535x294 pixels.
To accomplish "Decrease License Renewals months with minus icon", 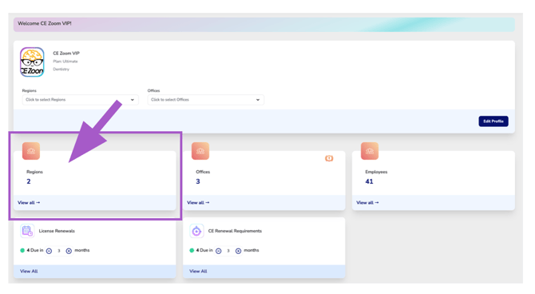I will point(50,251).
